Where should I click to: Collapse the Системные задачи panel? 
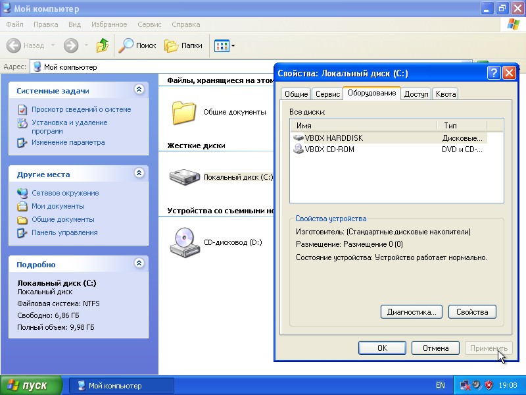(139, 90)
